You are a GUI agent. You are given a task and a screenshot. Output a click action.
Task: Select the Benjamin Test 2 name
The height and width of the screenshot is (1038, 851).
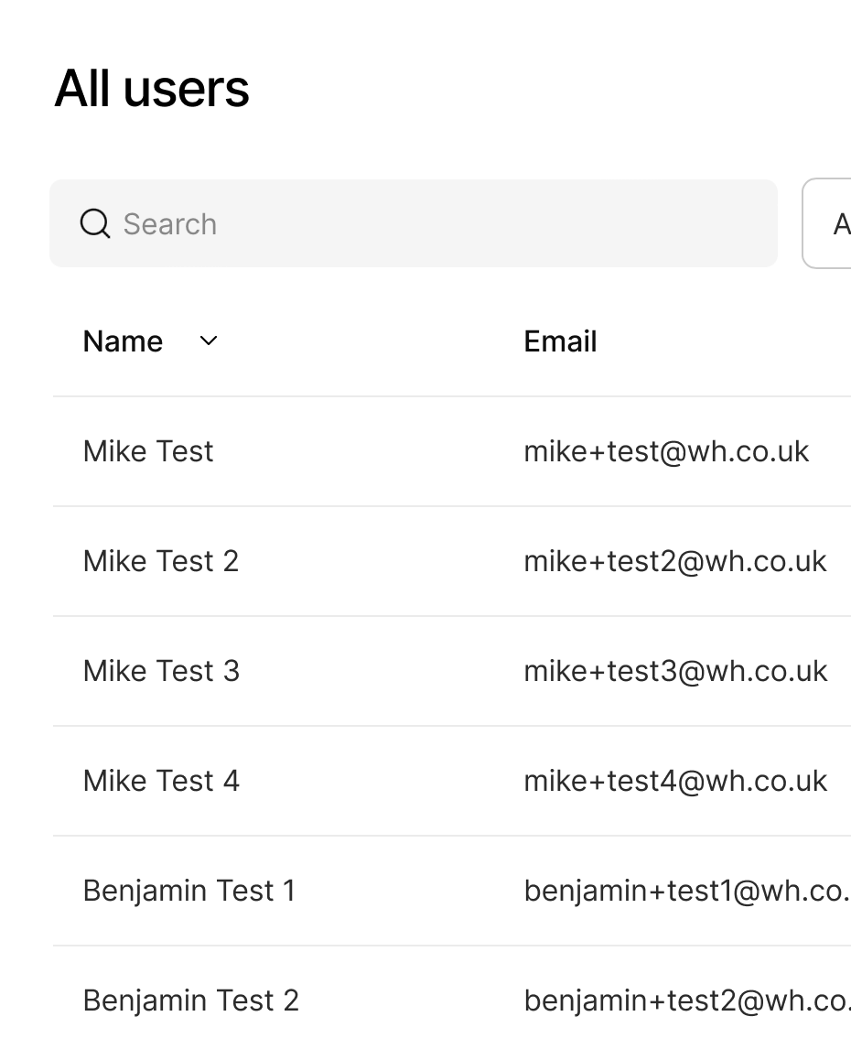[x=191, y=1000]
